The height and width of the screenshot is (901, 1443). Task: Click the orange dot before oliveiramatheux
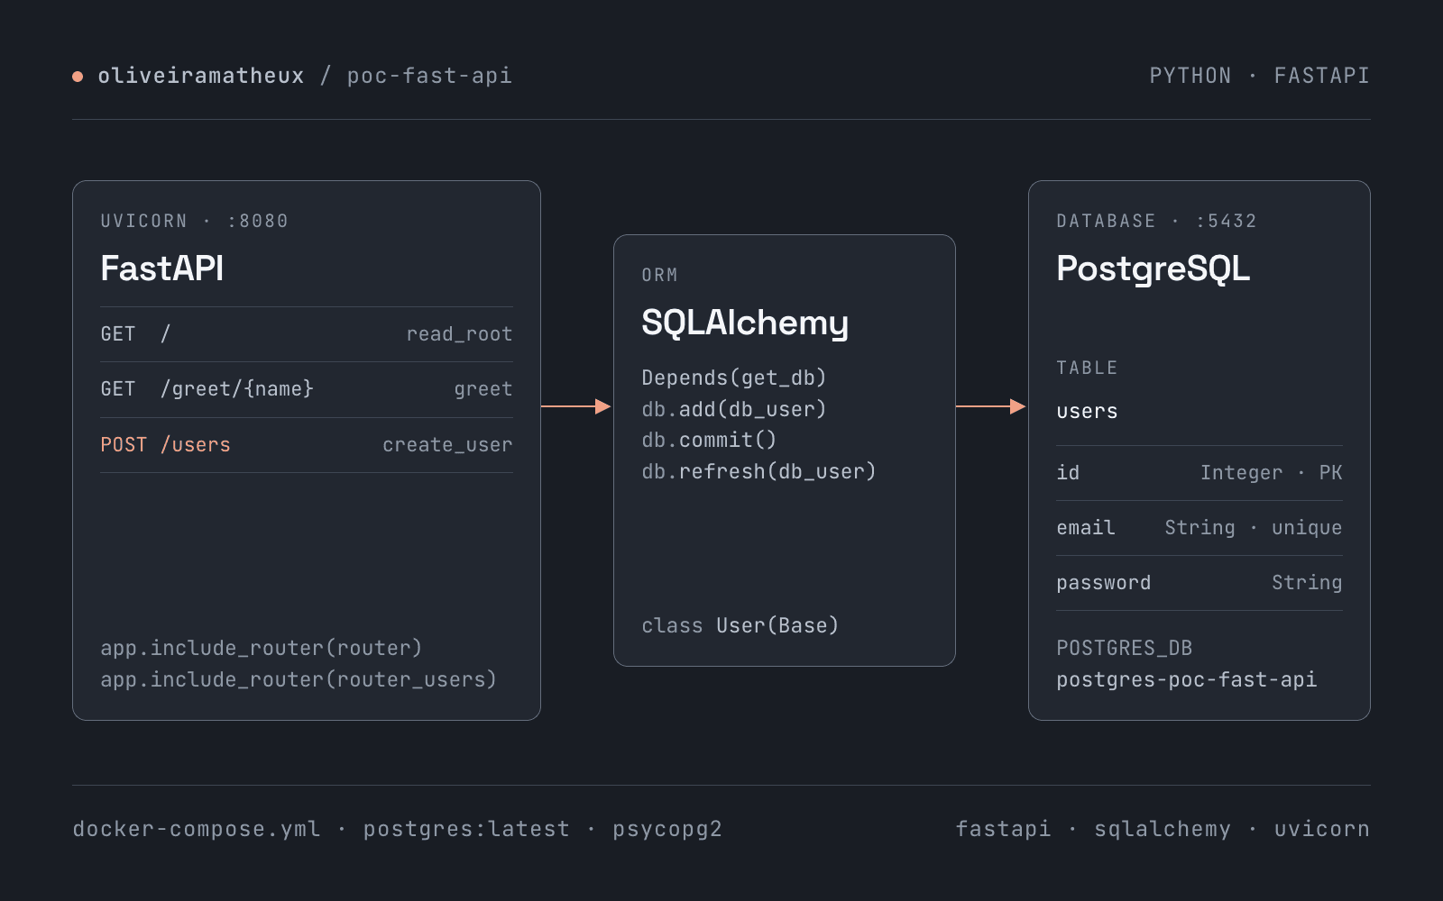(x=78, y=77)
